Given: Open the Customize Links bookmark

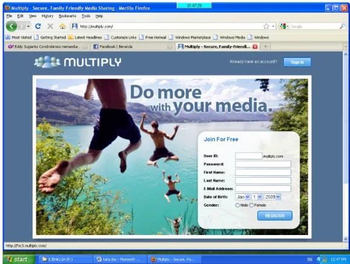Looking at the screenshot, I should click(x=120, y=37).
